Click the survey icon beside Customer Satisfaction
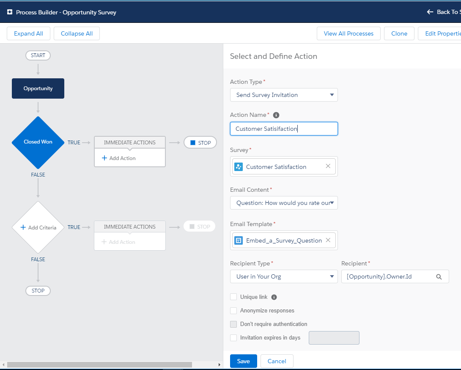 coord(239,167)
